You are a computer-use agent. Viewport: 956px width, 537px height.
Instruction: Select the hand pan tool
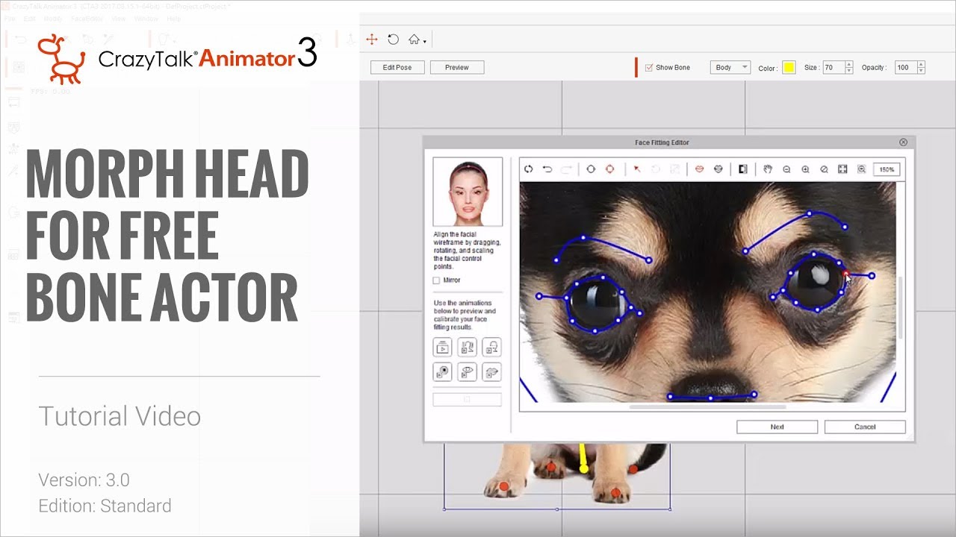pos(768,169)
